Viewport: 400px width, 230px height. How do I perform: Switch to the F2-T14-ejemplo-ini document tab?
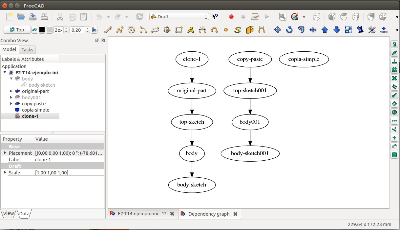tap(142, 214)
